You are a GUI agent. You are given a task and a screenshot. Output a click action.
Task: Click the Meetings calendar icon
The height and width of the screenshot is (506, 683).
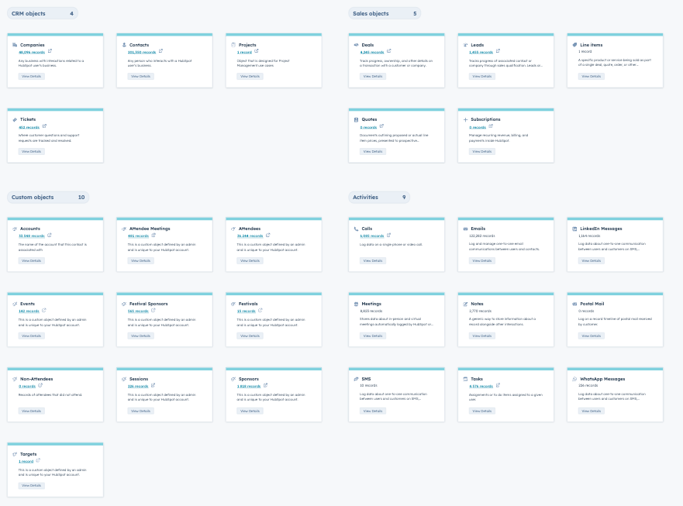(x=357, y=304)
